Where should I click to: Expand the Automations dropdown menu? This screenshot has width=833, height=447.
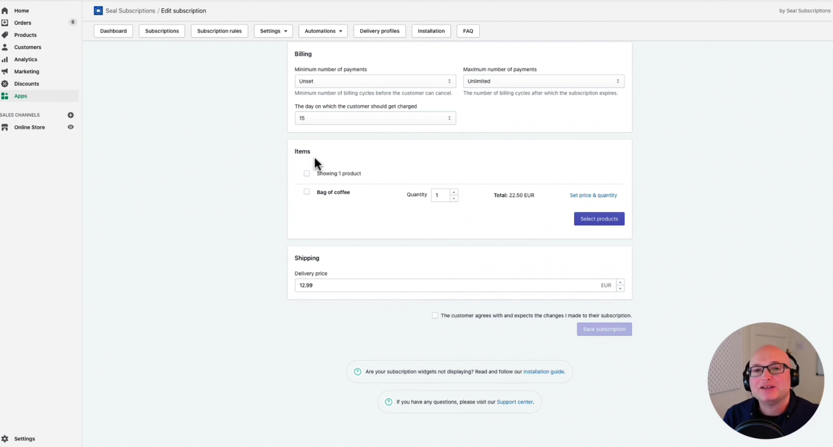323,31
